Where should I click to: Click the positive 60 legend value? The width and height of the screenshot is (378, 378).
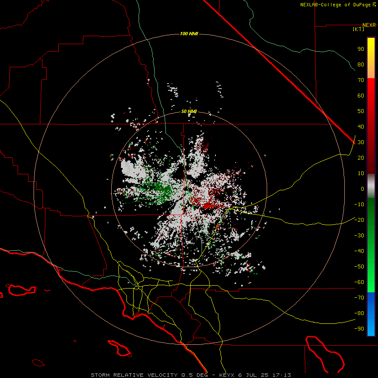(361, 96)
